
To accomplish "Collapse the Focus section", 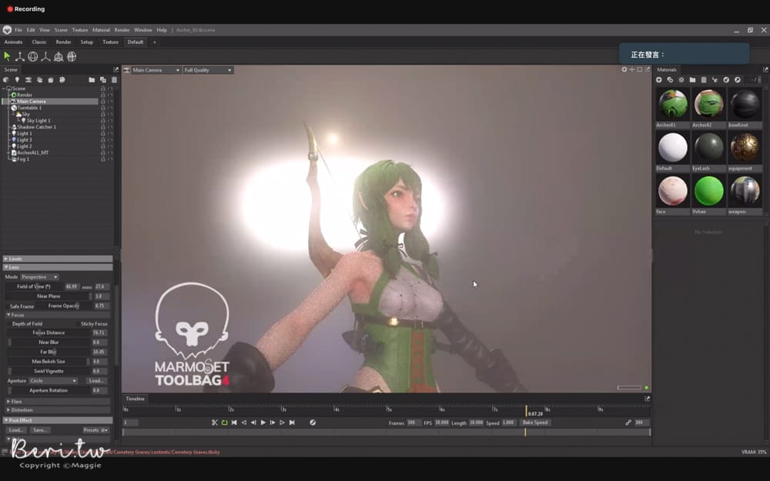I will pos(58,315).
